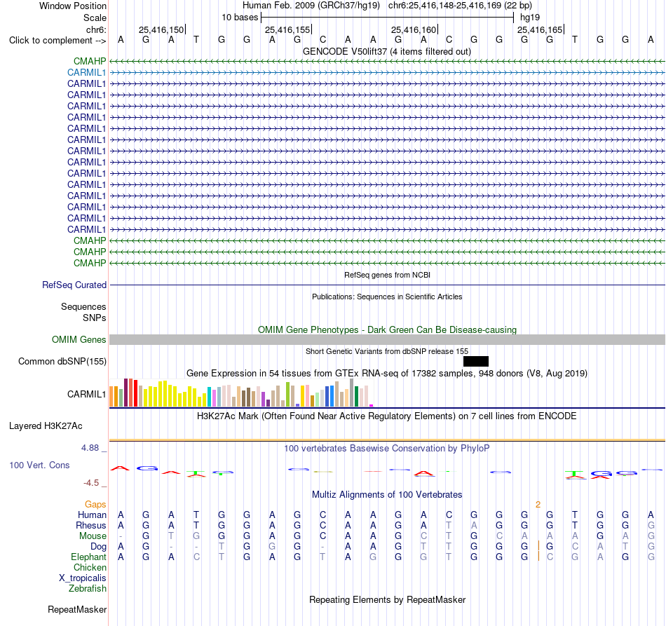The height and width of the screenshot is (626, 666).
Task: Click the OMIM Genes label
Action: point(79,340)
